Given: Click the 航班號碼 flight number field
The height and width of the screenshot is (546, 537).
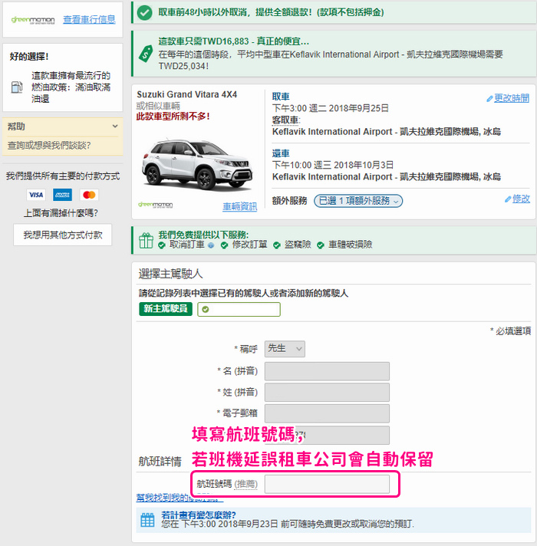Looking at the screenshot, I should point(327,484).
